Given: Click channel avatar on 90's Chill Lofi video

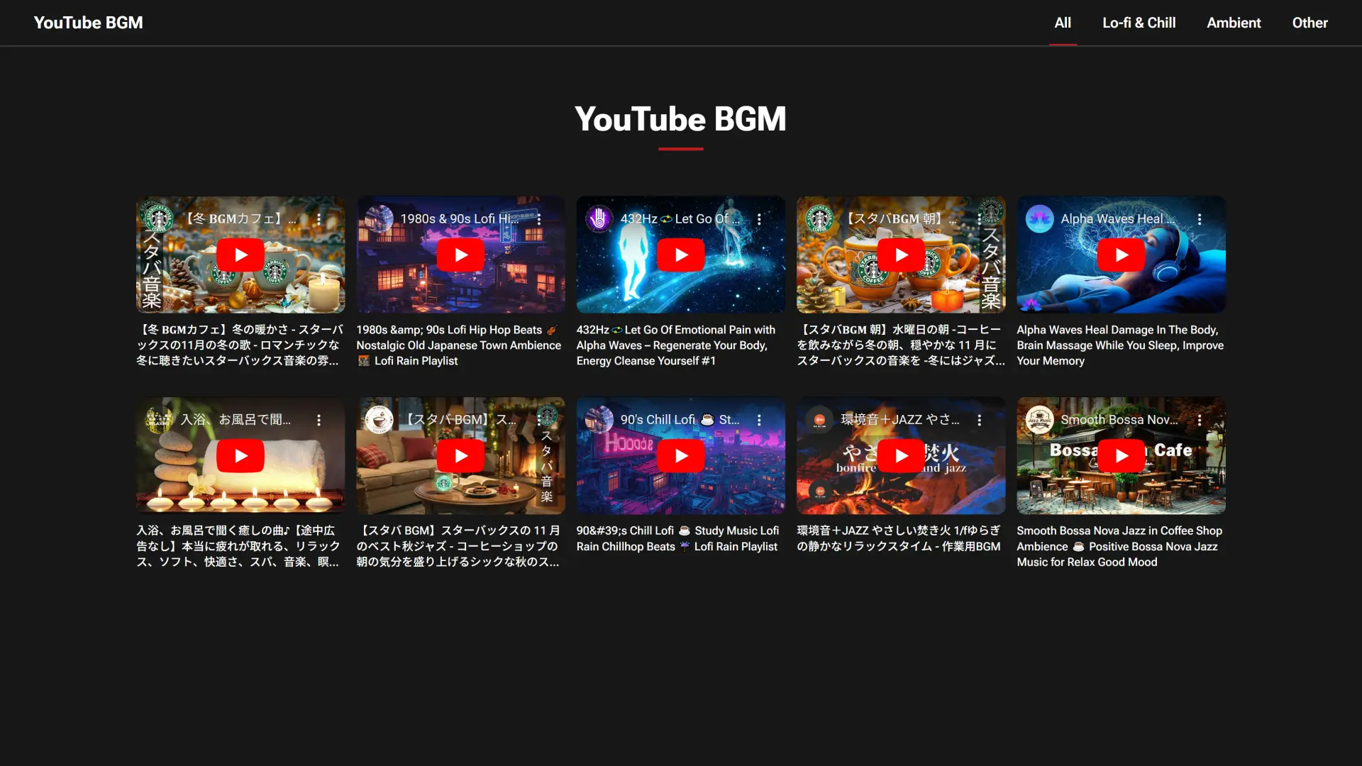Looking at the screenshot, I should pyautogui.click(x=599, y=420).
